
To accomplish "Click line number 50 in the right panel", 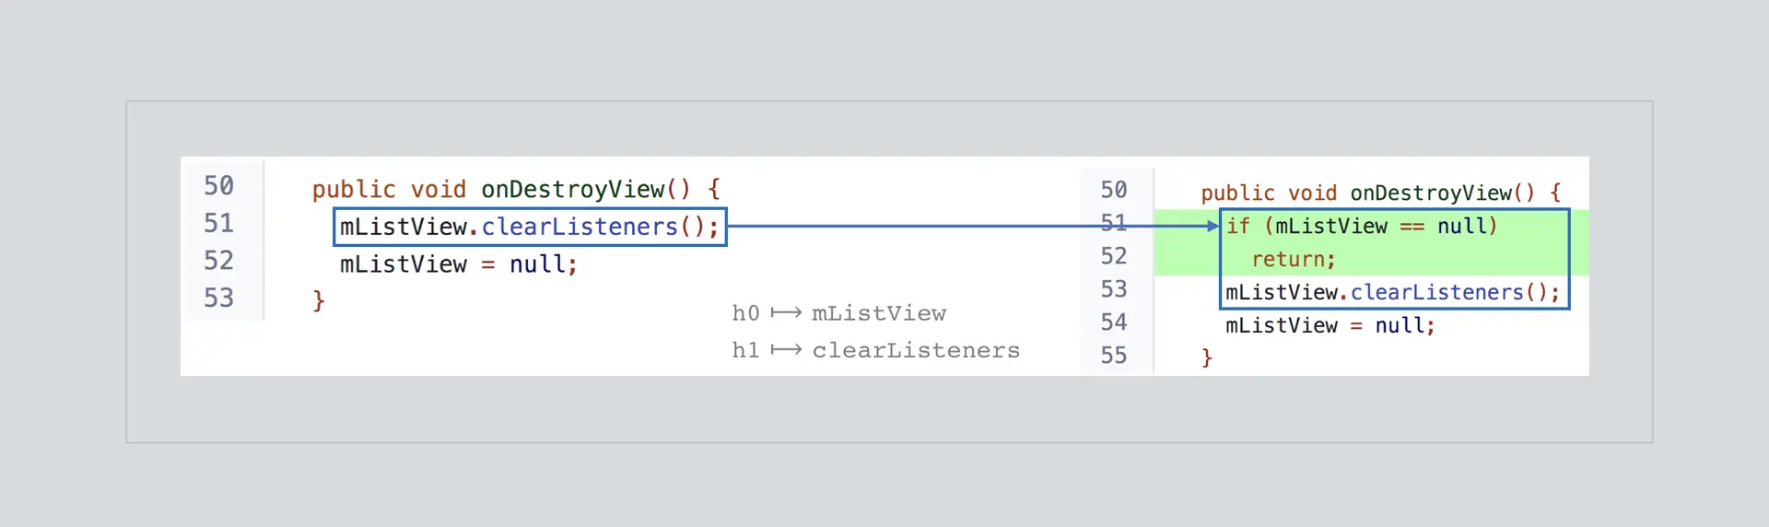I will pyautogui.click(x=1114, y=190).
